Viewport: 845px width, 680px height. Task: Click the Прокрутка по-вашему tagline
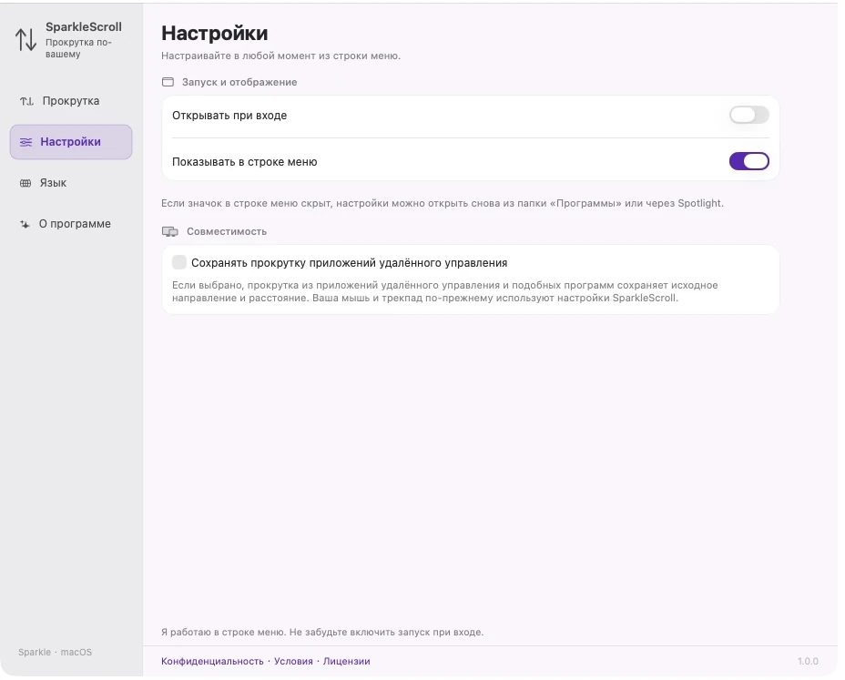[78, 48]
